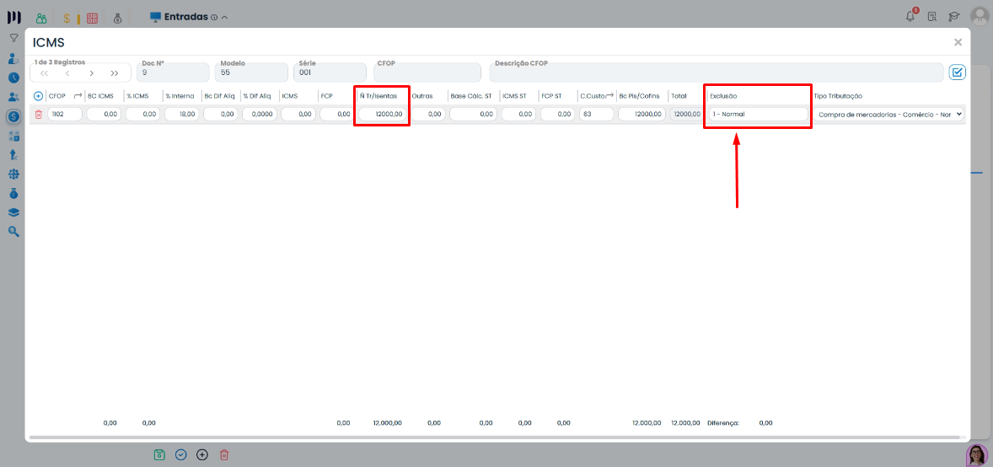Image resolution: width=993 pixels, height=467 pixels.
Task: Click the Exclusão field showing 1 - Normal
Action: pyautogui.click(x=758, y=114)
